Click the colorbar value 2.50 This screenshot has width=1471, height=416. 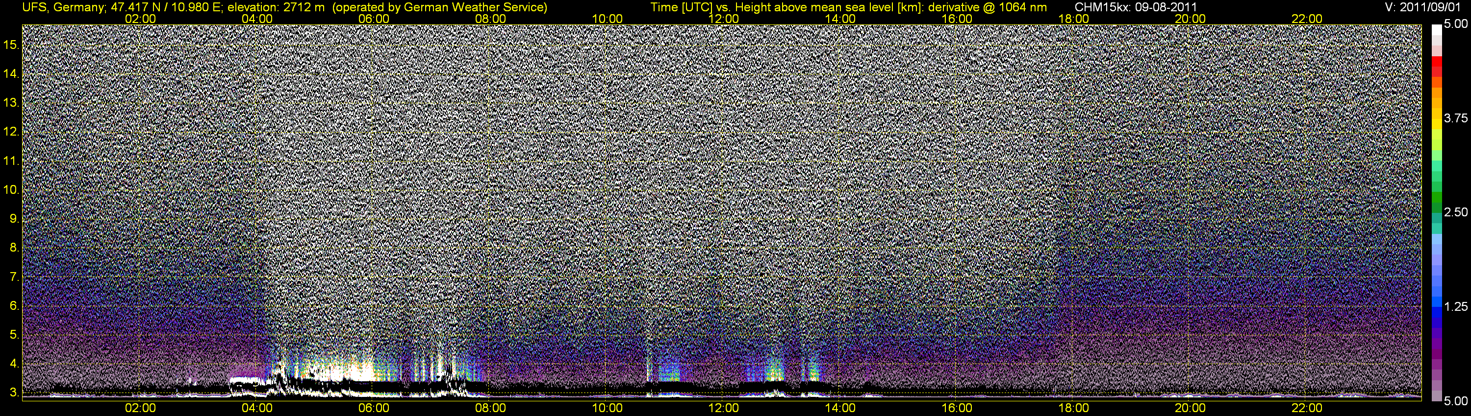coord(1456,212)
